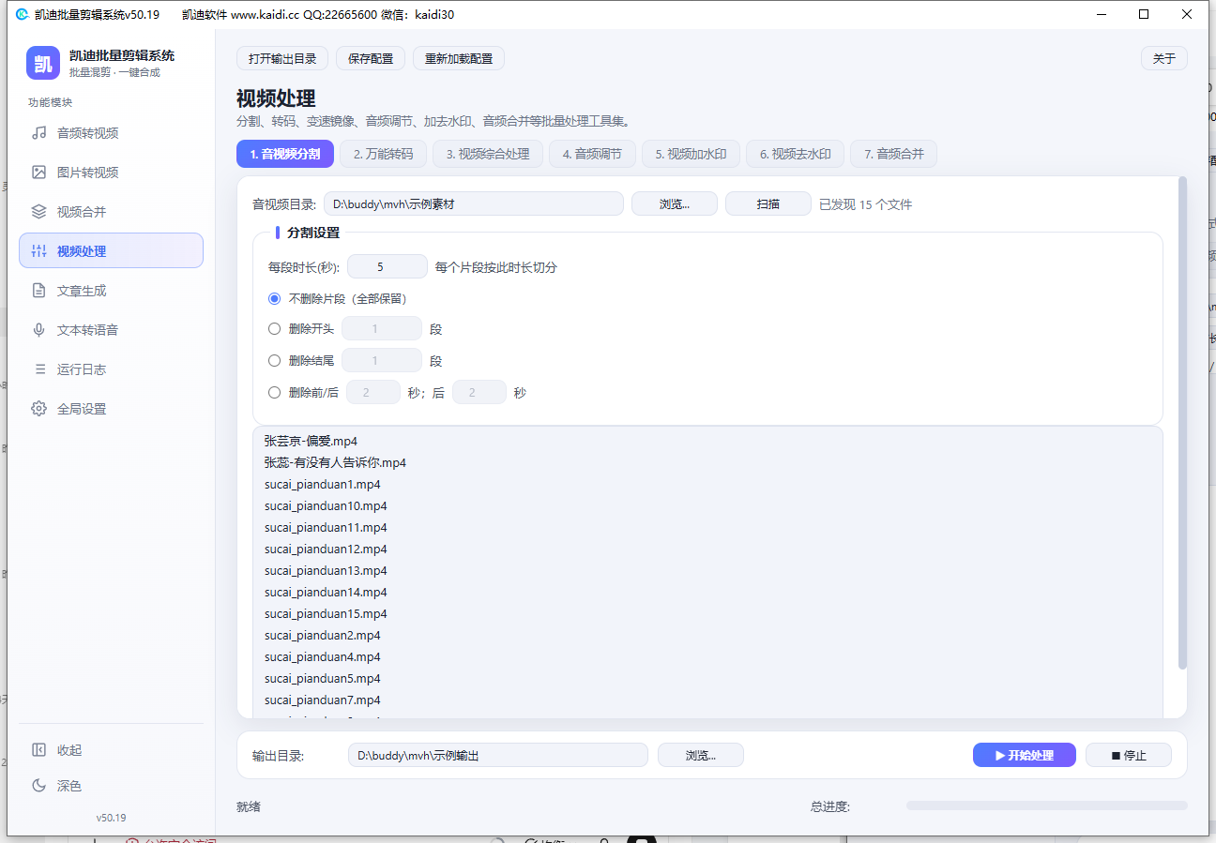Select the 删除开头 radio button

click(275, 329)
